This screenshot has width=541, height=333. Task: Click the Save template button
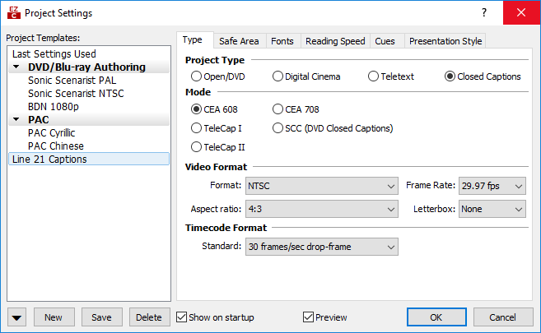tap(102, 317)
